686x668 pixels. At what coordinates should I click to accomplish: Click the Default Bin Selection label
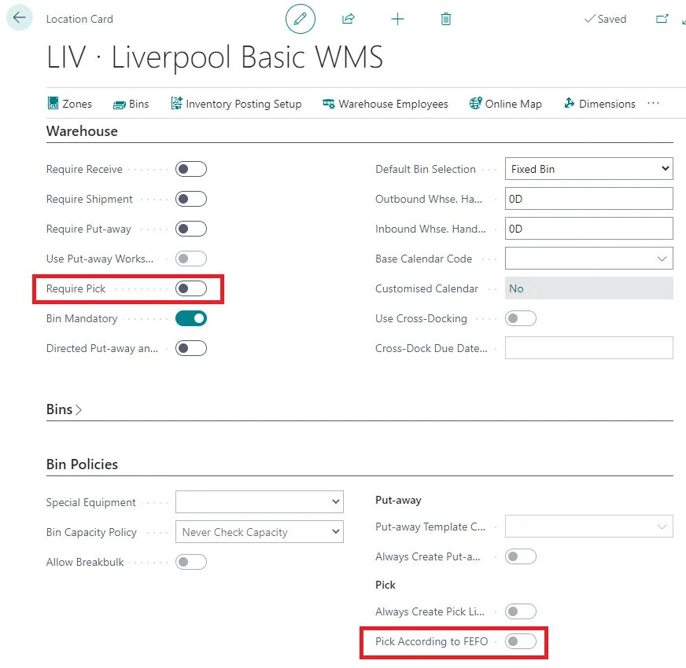click(x=426, y=169)
